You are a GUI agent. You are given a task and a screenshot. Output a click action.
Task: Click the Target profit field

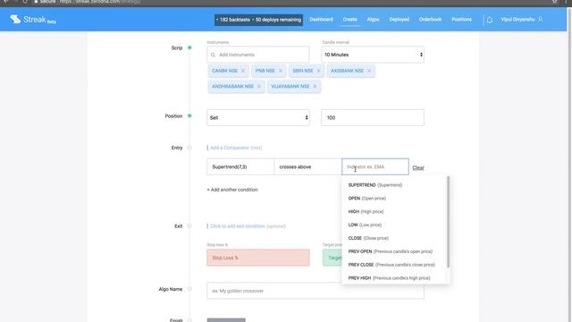(332, 258)
